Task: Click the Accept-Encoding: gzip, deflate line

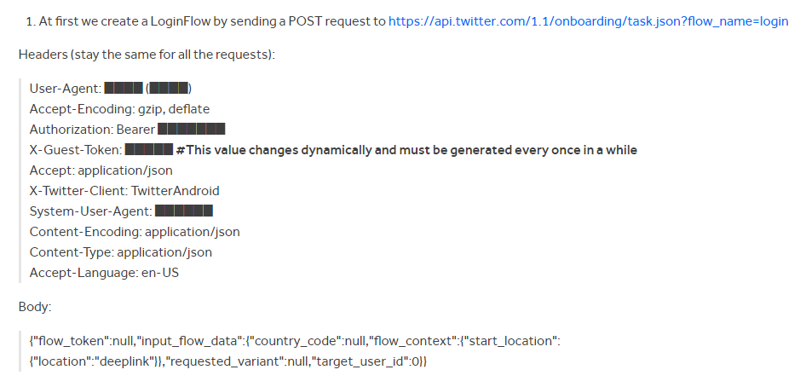Action: click(120, 109)
